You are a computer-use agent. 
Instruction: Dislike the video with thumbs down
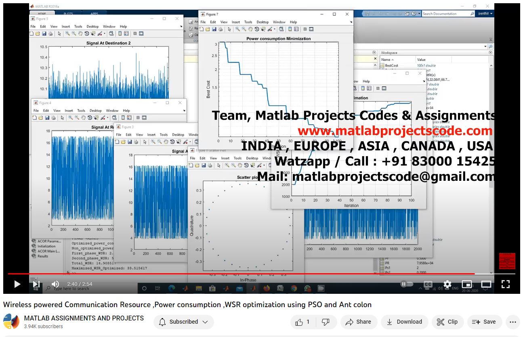point(325,322)
